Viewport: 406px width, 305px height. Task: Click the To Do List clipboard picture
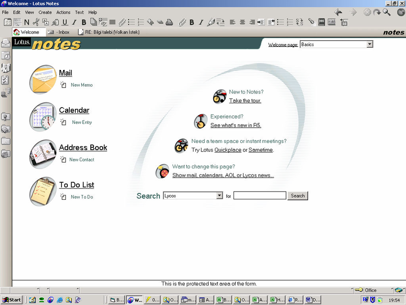point(43,191)
